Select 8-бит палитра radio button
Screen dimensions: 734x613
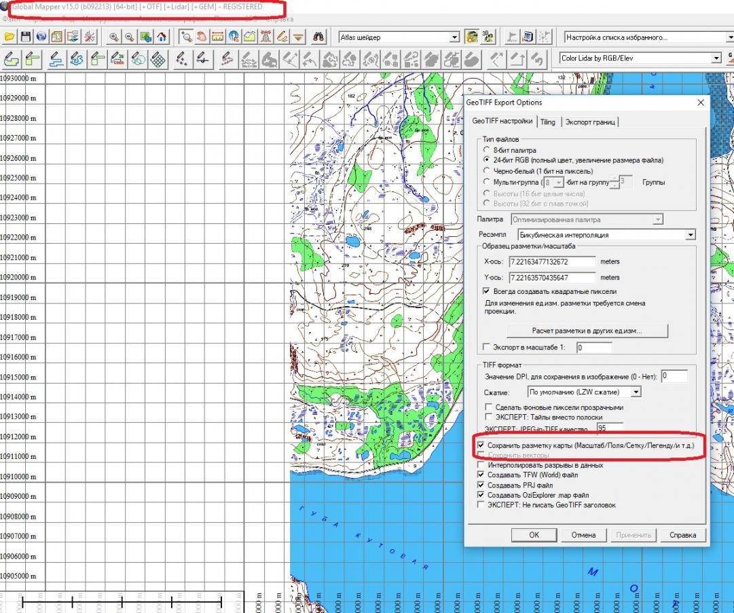tap(485, 150)
